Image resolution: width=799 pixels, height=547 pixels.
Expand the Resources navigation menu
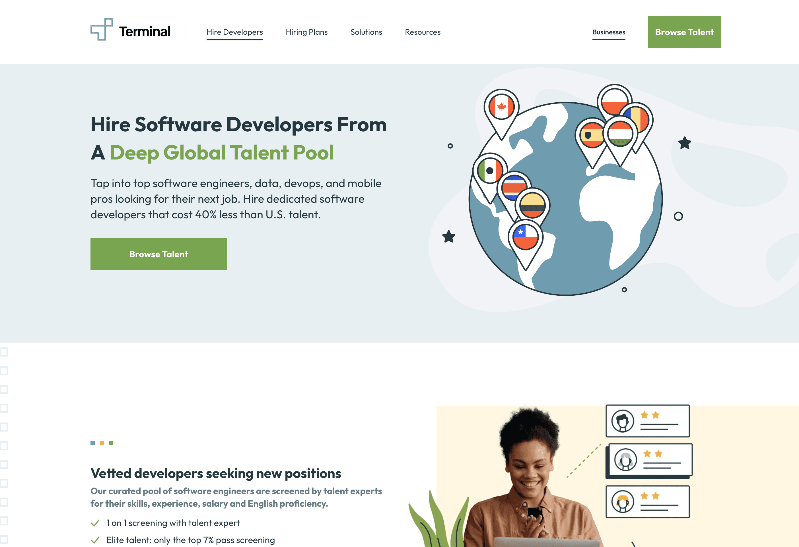tap(423, 32)
